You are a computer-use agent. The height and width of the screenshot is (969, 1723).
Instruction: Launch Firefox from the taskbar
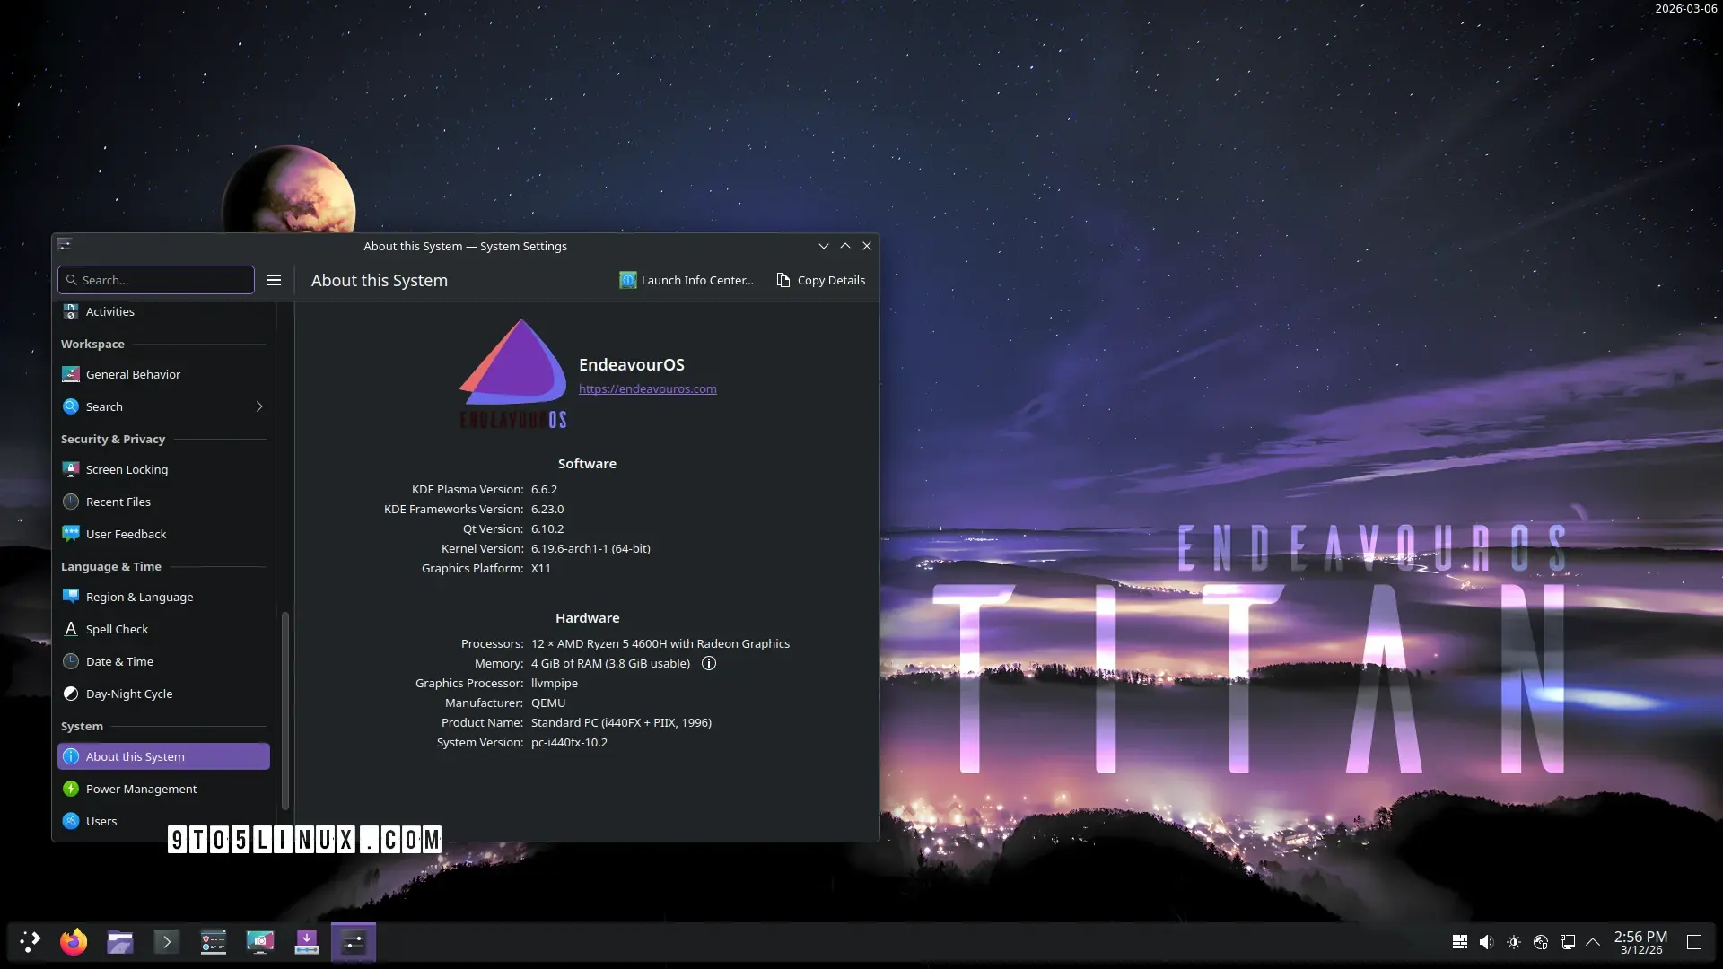pyautogui.click(x=74, y=941)
